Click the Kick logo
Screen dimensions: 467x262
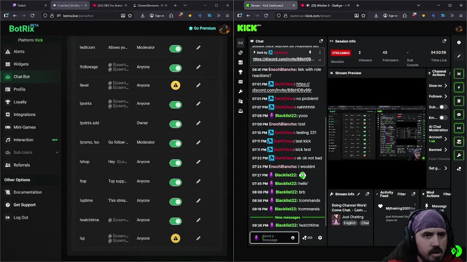pyautogui.click(x=249, y=28)
